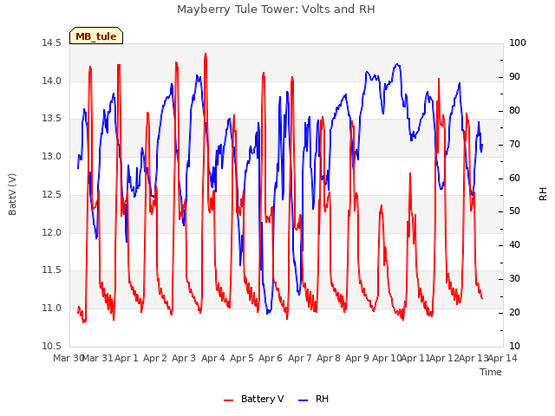
Task: Click the Time axis label
Action: coord(490,372)
